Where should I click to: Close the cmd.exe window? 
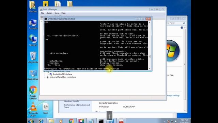tap(148, 19)
